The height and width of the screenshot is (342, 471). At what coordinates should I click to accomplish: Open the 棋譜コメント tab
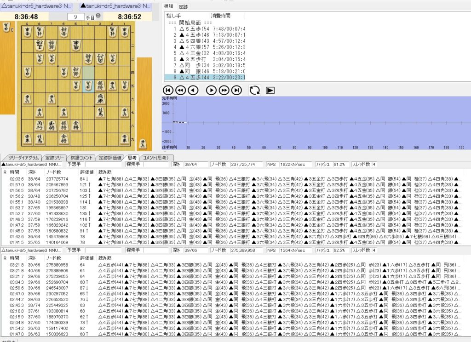pos(82,158)
